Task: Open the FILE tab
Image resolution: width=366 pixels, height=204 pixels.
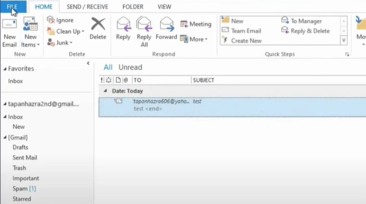Action: coord(13,7)
